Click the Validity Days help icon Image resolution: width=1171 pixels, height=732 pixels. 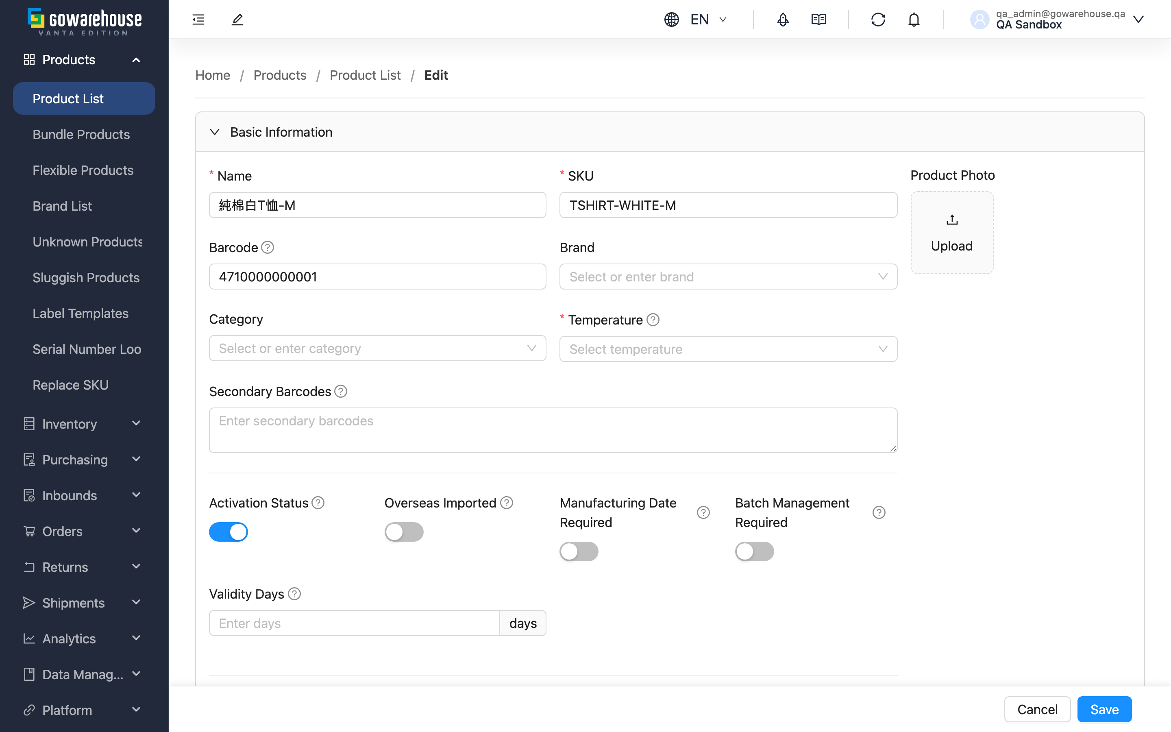point(294,594)
